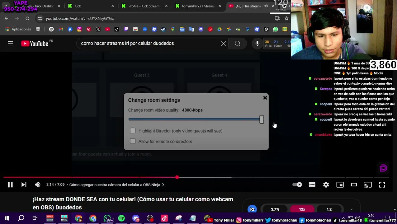This screenshot has width=397, height=224.
Task: Close the Kick tab
Action: [112, 6]
